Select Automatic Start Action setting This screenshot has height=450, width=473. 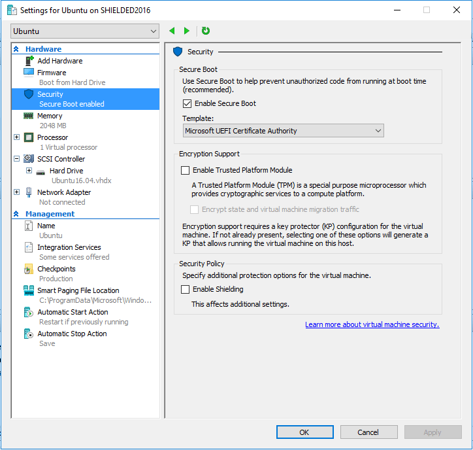coord(73,312)
